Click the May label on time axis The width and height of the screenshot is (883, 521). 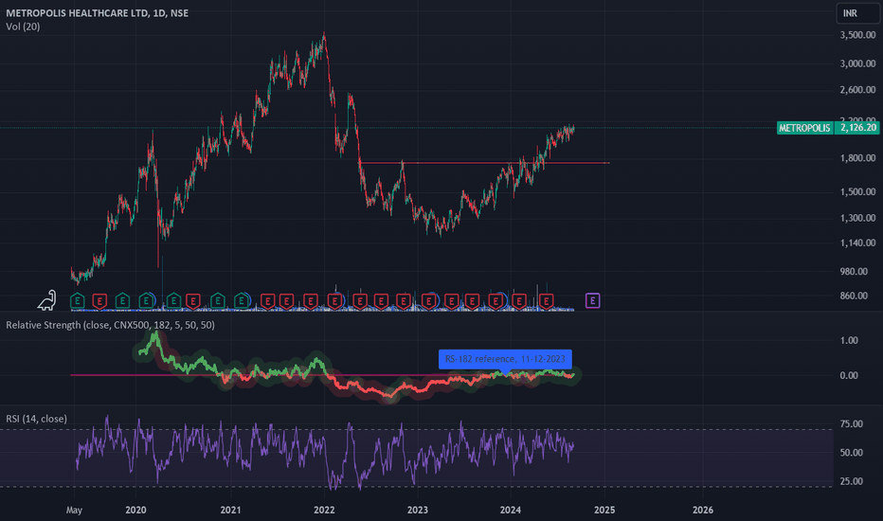tap(74, 511)
